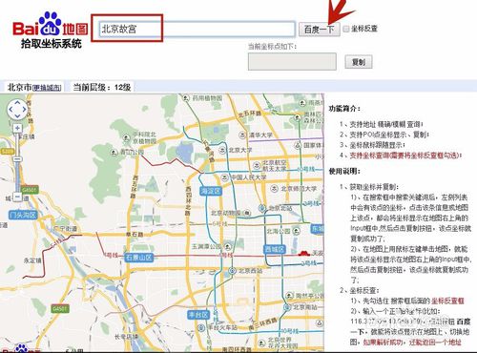Viewport: 477px width, 353px height.
Task: Pan the map down with the bottom arrow
Action: [17, 116]
